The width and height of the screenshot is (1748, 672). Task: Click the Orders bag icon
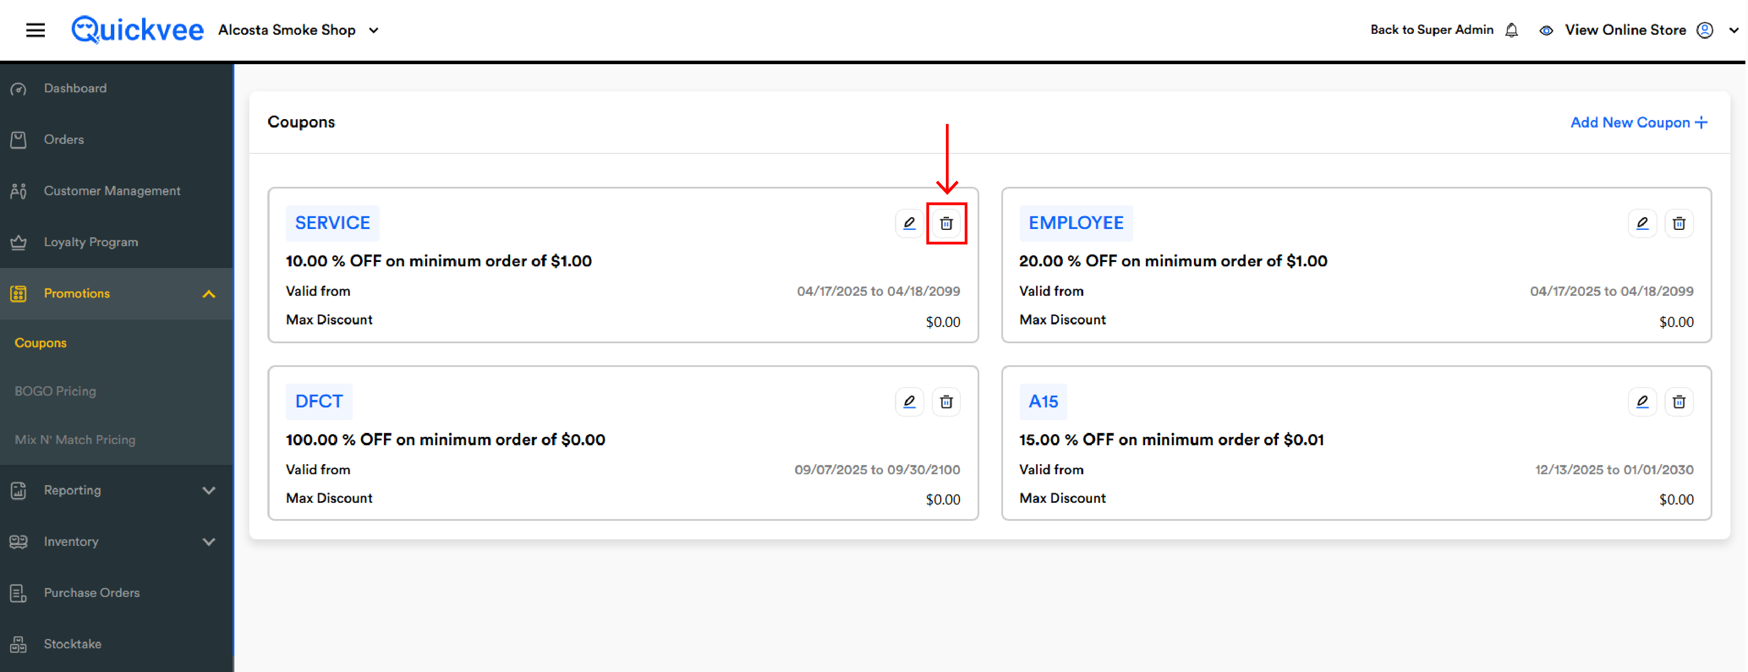point(18,140)
